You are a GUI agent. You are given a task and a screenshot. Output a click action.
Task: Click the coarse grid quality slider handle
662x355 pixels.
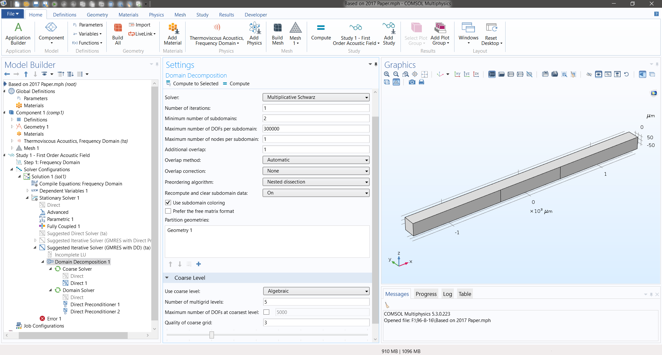[x=211, y=335]
